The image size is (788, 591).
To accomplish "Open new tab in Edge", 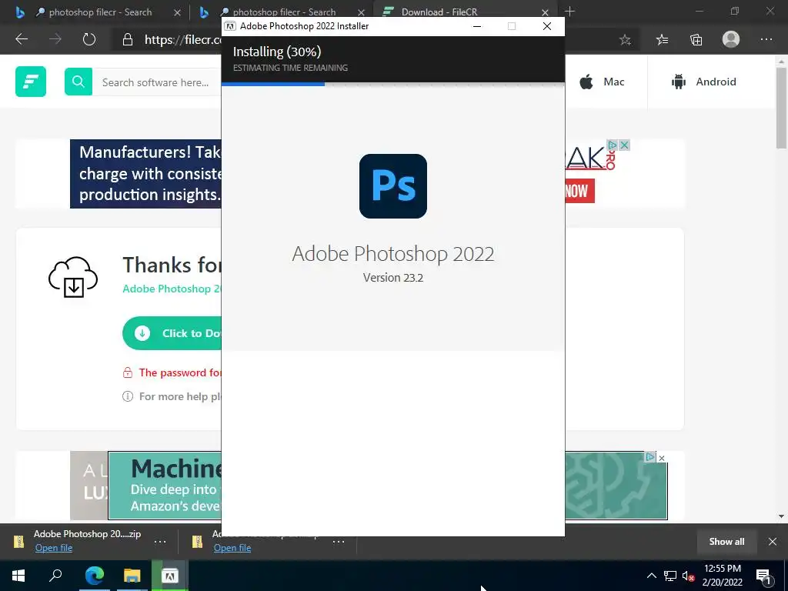I will 569,11.
